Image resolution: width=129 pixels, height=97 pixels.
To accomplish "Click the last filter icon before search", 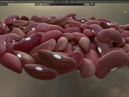I will point(48,5).
